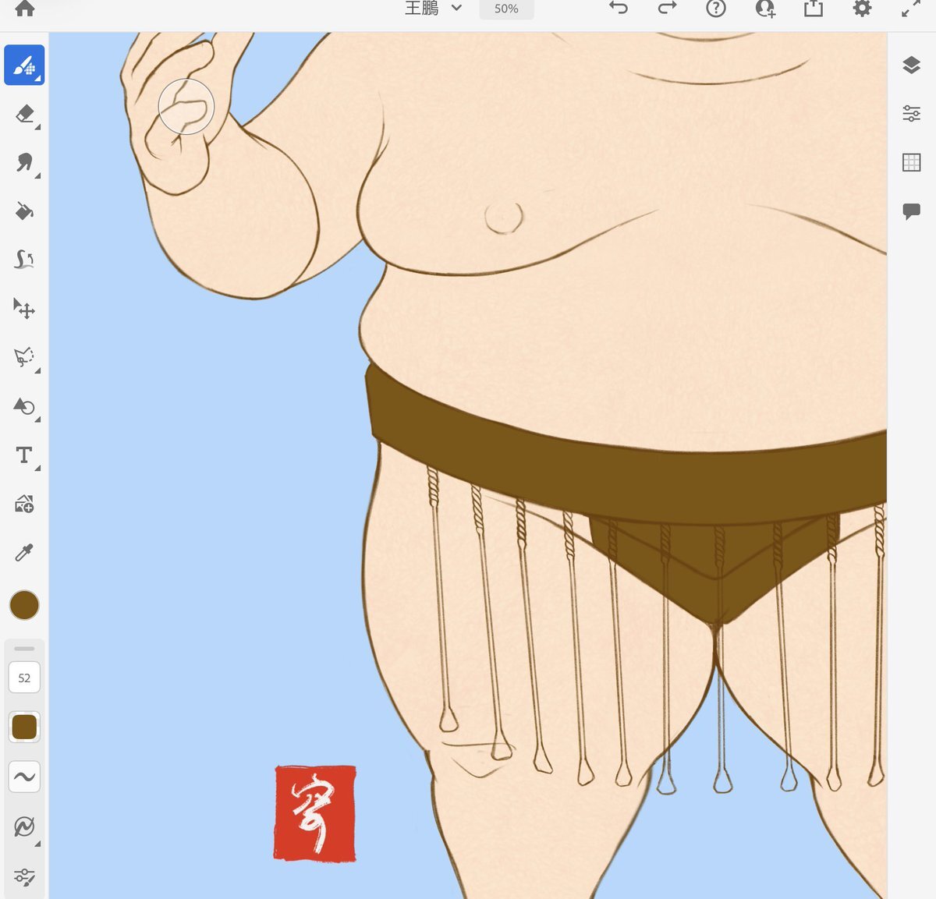
Task: Toggle the layer properties sliders panel
Action: pyautogui.click(x=911, y=114)
